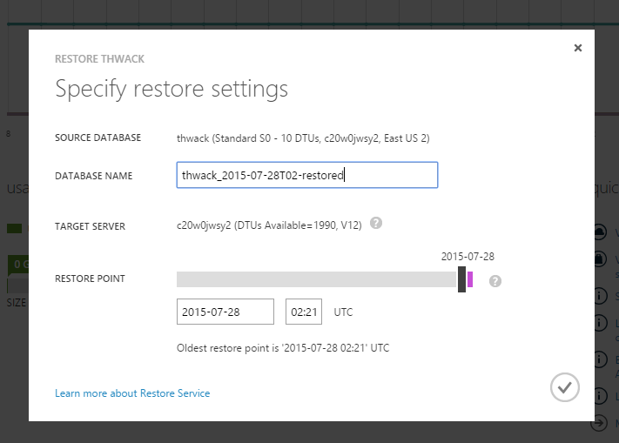This screenshot has width=619, height=443.
Task: Click the date label above the slider
Action: (468, 257)
